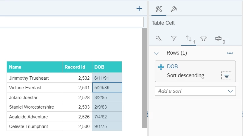The width and height of the screenshot is (243, 136).
Task: Open the ranking trophy tab
Action: point(203,38)
